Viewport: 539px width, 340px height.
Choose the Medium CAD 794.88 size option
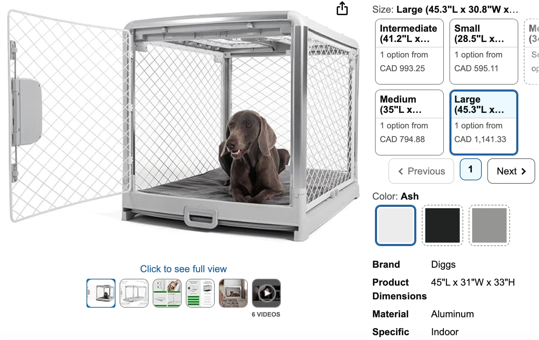409,123
